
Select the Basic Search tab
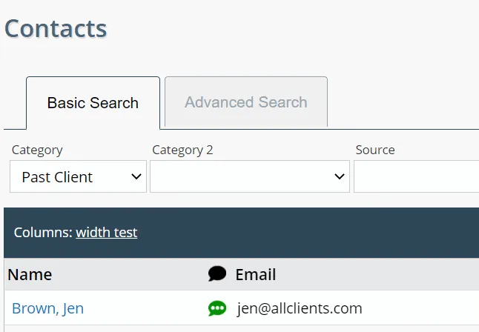(x=93, y=103)
